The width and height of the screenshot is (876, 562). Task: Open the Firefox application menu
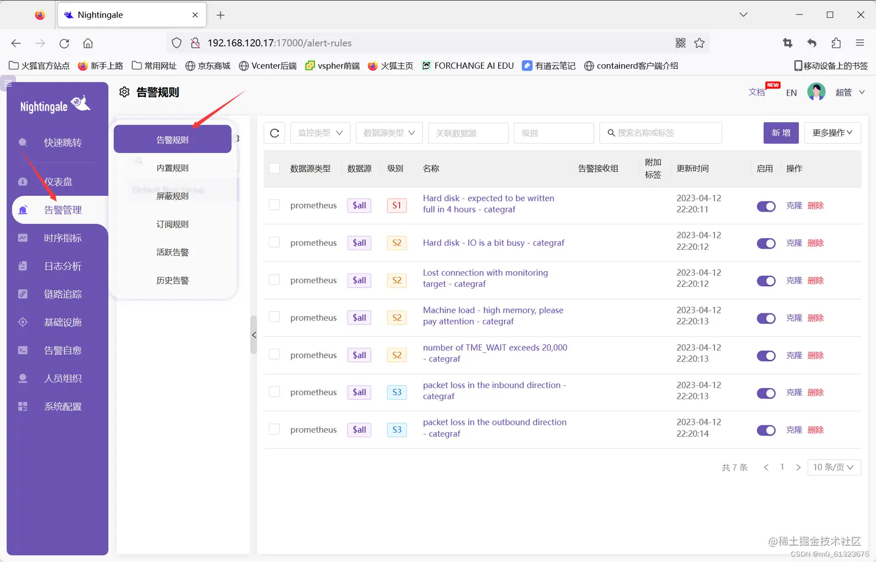tap(860, 43)
